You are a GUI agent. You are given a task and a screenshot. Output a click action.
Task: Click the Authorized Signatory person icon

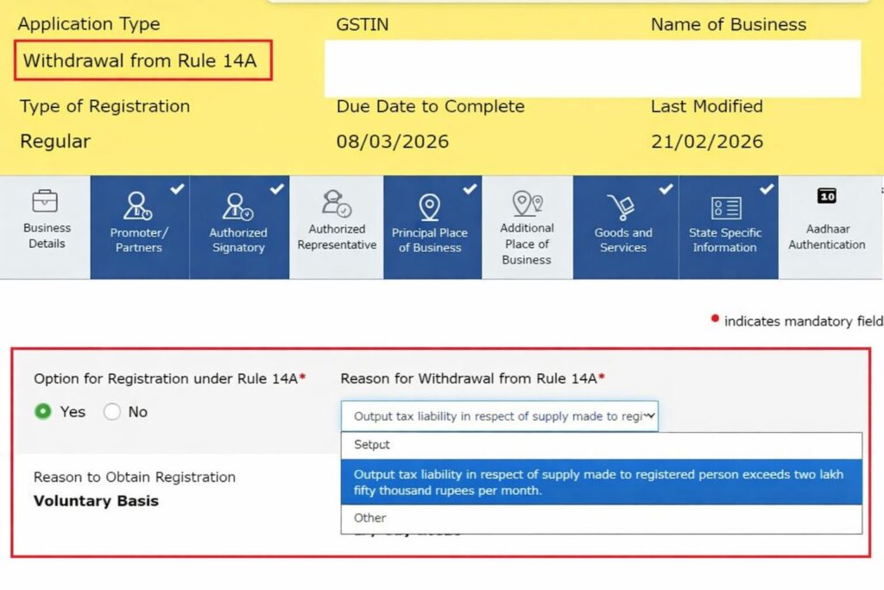[x=237, y=207]
